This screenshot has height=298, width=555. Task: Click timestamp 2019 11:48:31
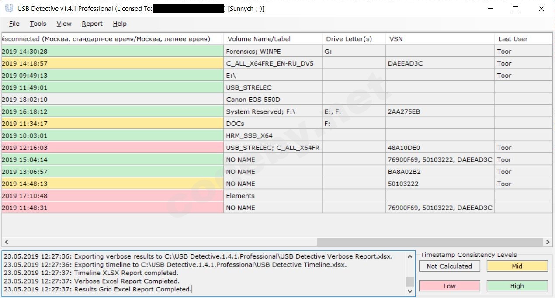click(112, 208)
